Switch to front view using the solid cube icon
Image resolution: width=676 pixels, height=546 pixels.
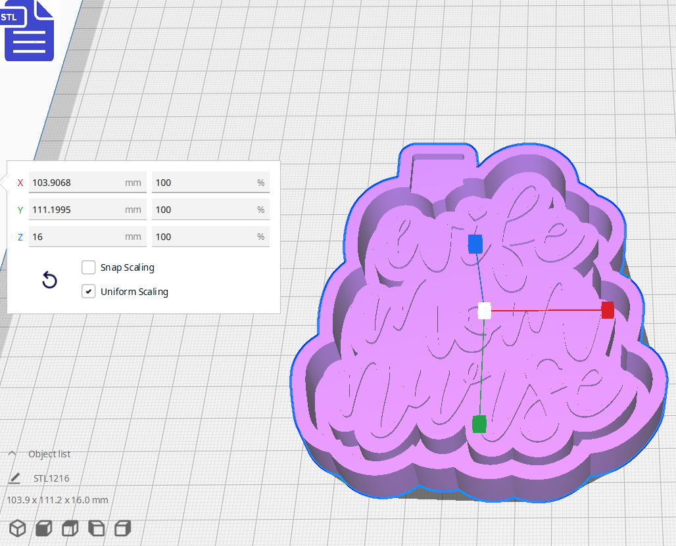point(43,528)
